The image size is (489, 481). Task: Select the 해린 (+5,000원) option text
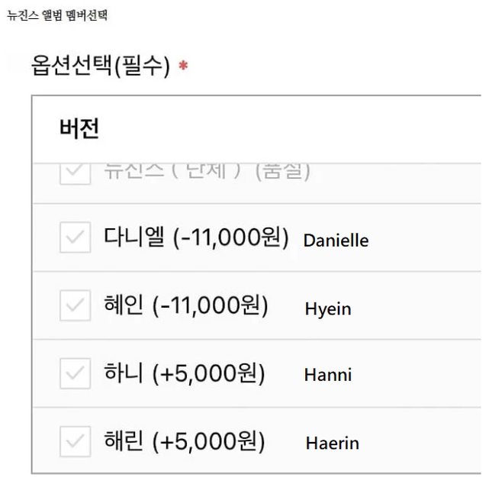pyautogui.click(x=184, y=441)
